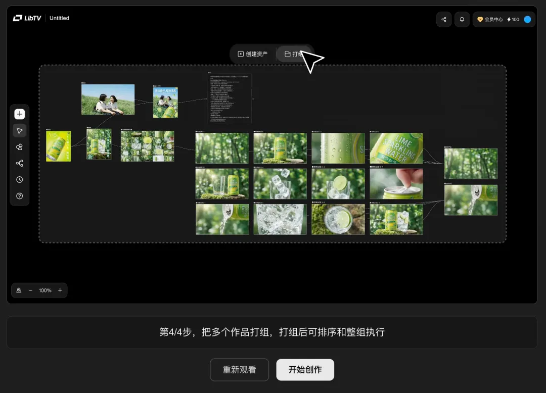Click the 100 lightning credits counter
This screenshot has height=393, width=546.
click(513, 20)
